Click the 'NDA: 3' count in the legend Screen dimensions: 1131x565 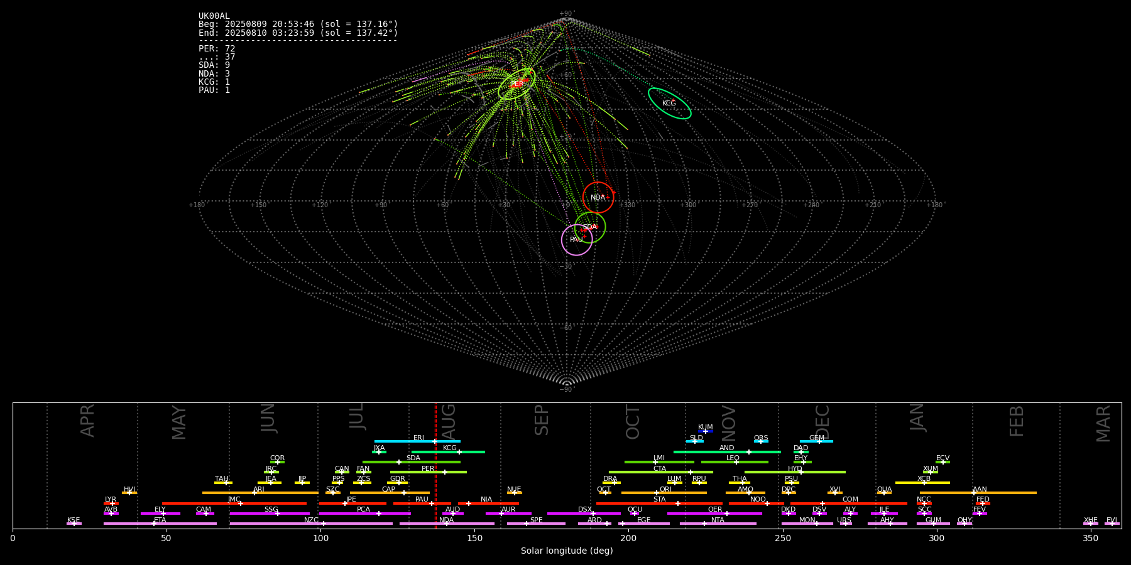[214, 74]
